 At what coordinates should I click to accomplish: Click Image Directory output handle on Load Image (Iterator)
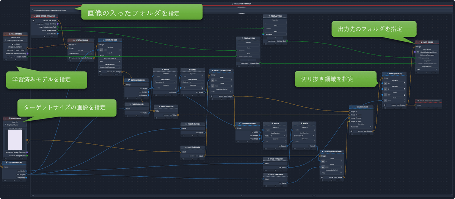click(x=58, y=24)
